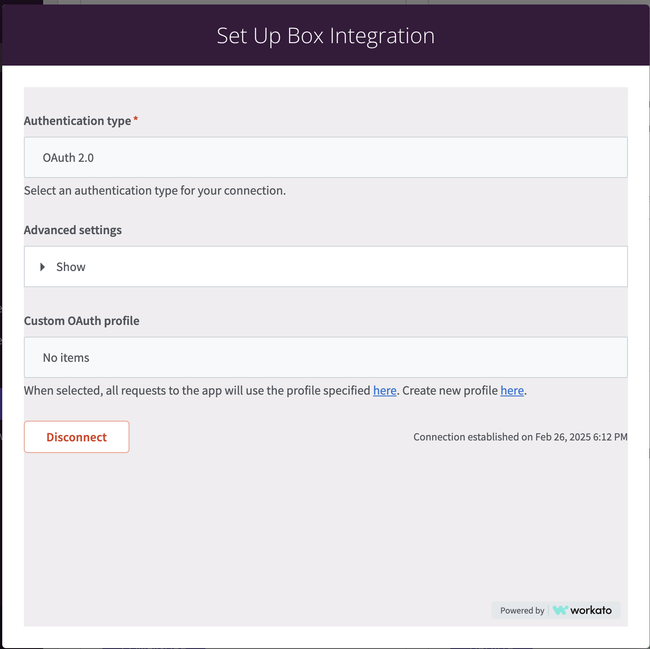Viewport: 650px width, 649px height.
Task: Click the 'Show' text in Advanced settings
Action: (71, 267)
